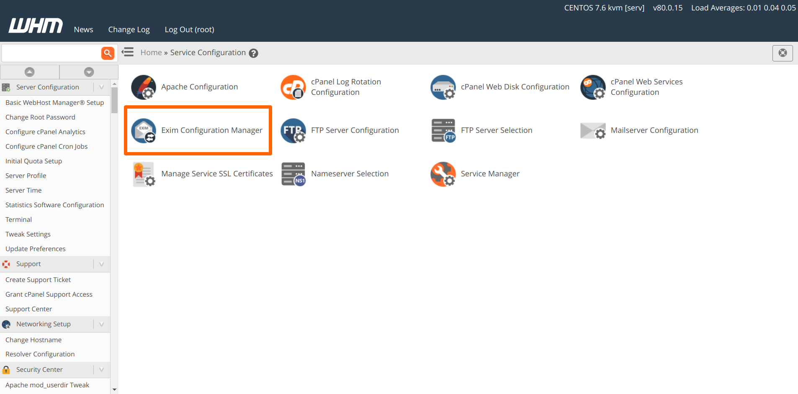This screenshot has width=798, height=394.
Task: Open Resolver Configuration in sidebar
Action: click(x=40, y=354)
